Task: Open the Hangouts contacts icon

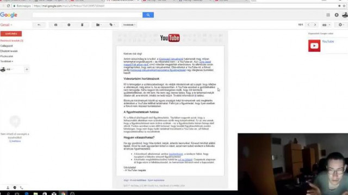Action: 8,187
